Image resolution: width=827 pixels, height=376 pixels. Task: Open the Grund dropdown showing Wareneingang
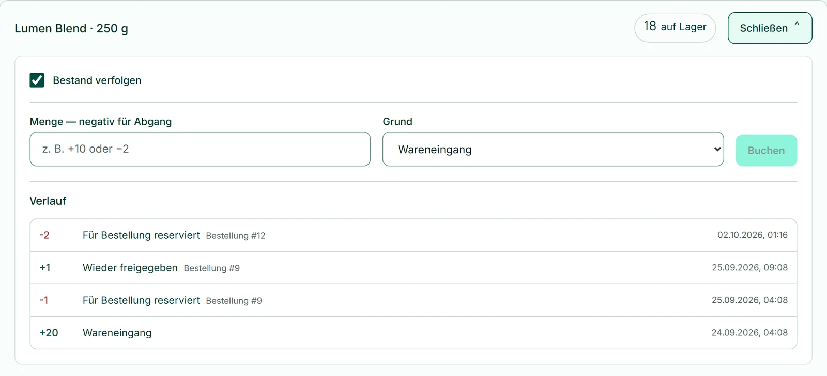pos(553,149)
